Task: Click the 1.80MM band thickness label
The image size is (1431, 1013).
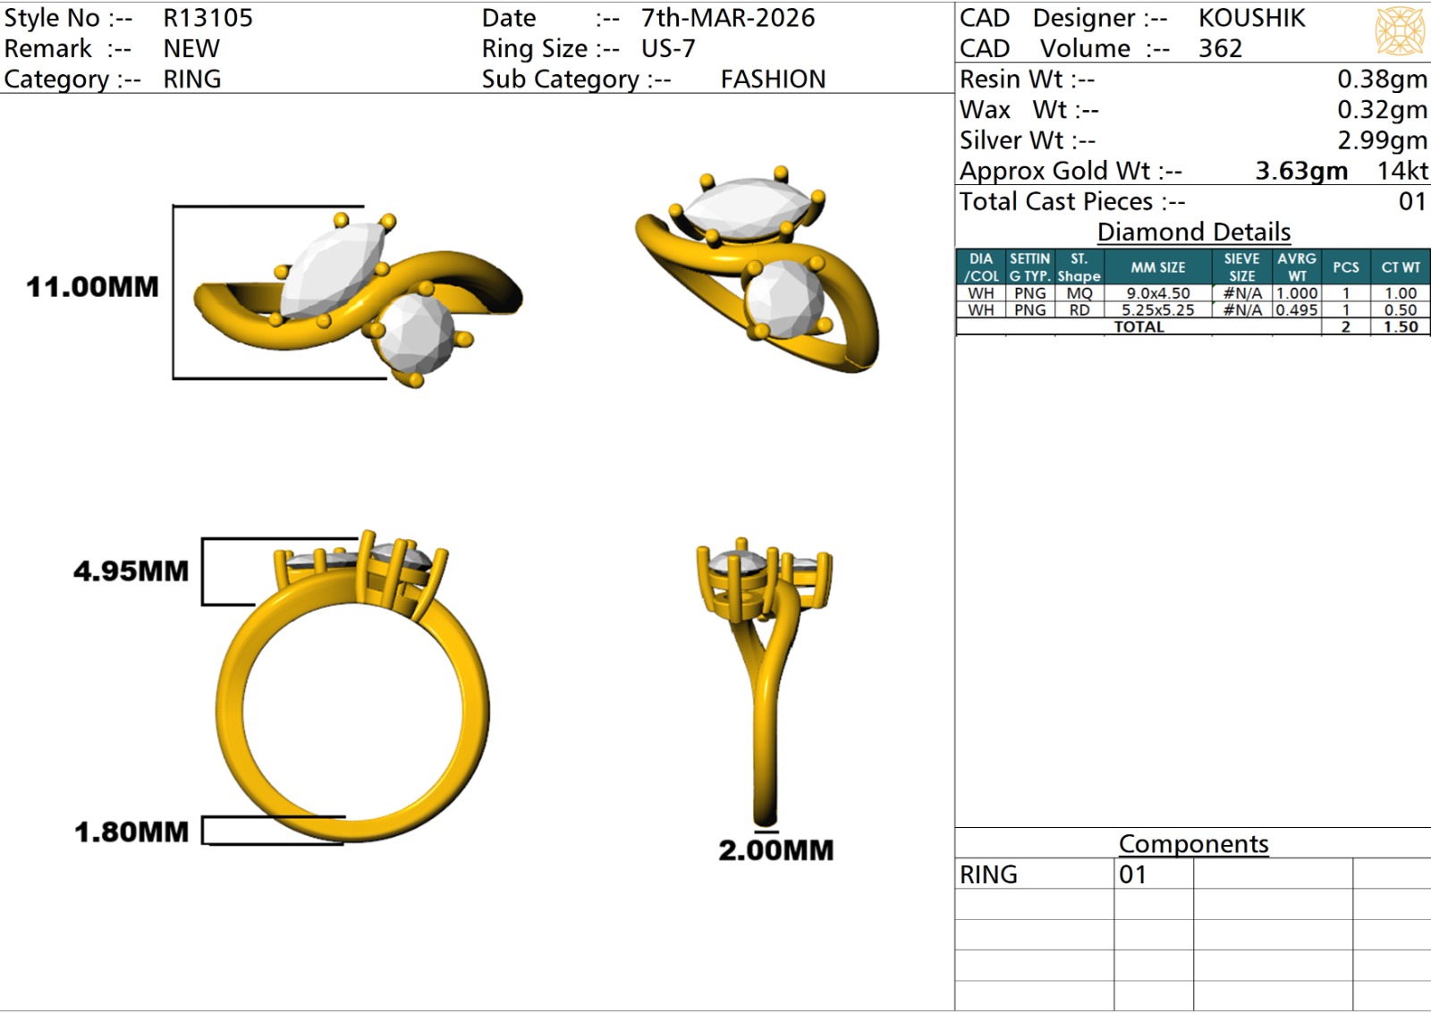Action: 131,832
